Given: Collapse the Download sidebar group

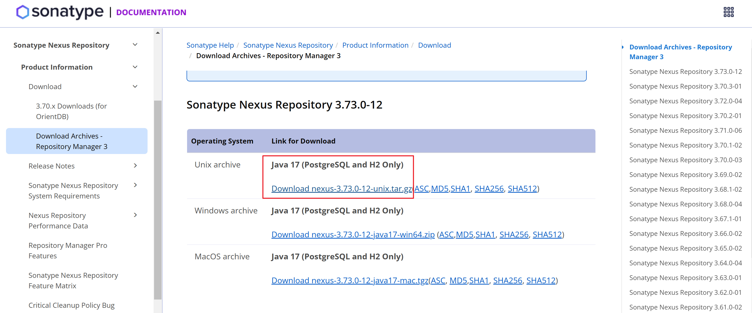Looking at the screenshot, I should [135, 87].
